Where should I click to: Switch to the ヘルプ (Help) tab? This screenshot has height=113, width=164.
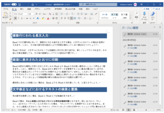coord(95,9)
